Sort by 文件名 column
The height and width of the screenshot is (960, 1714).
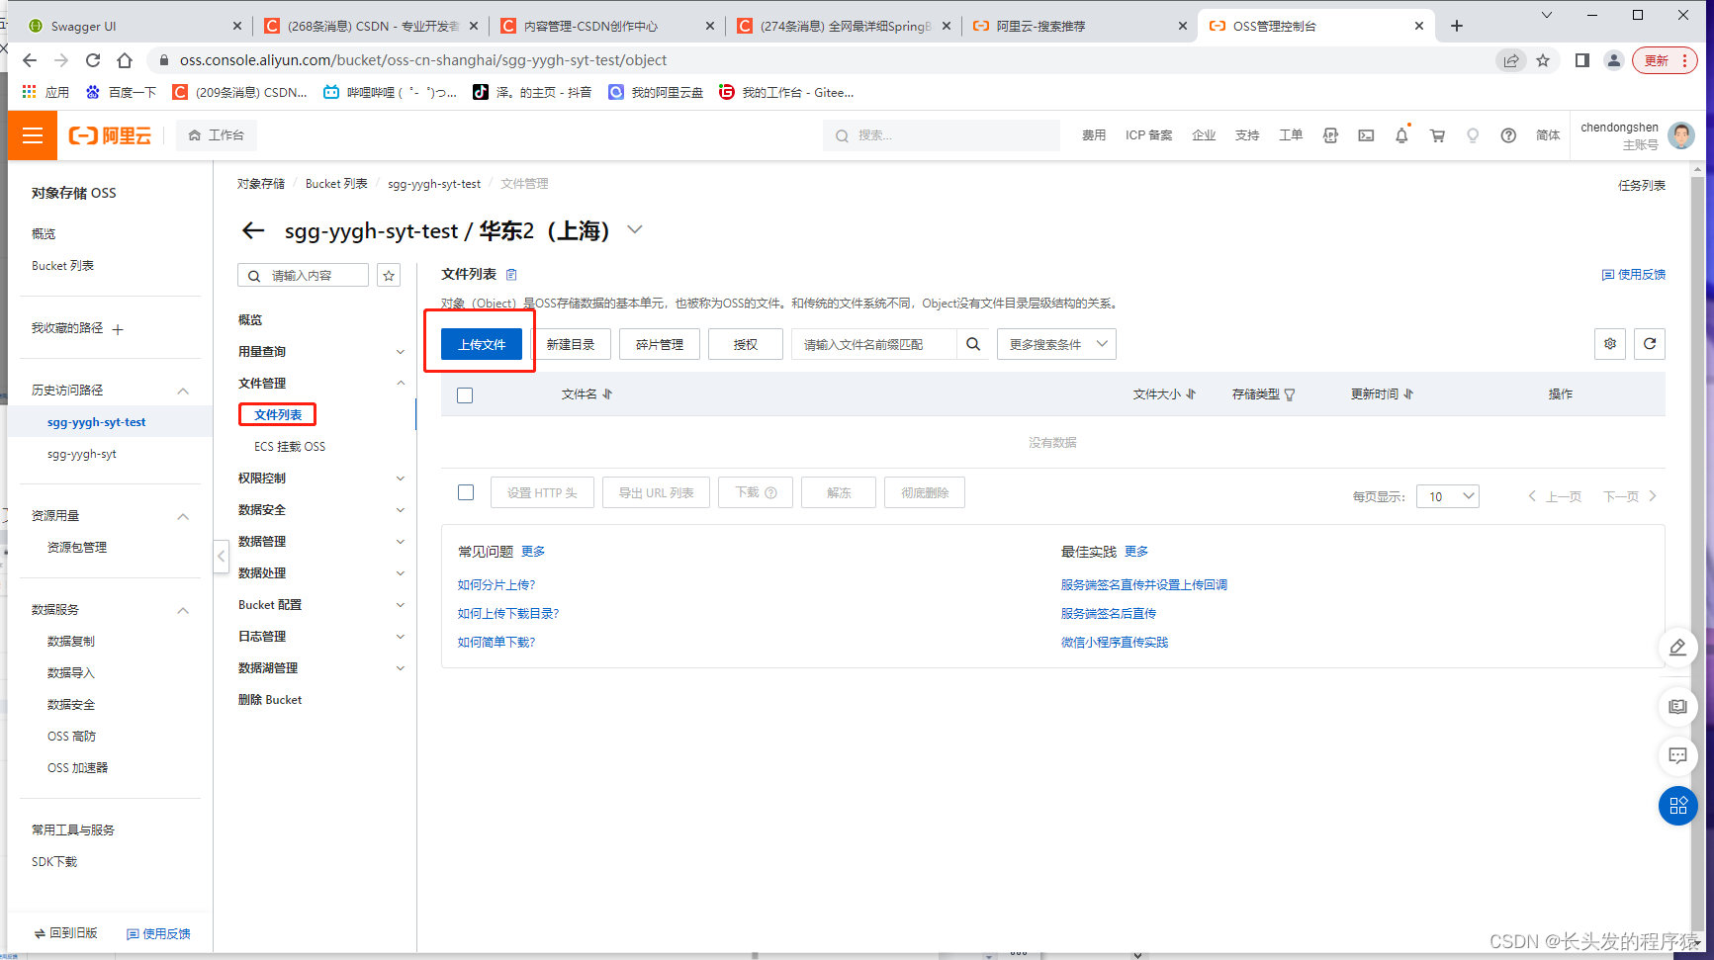point(607,394)
